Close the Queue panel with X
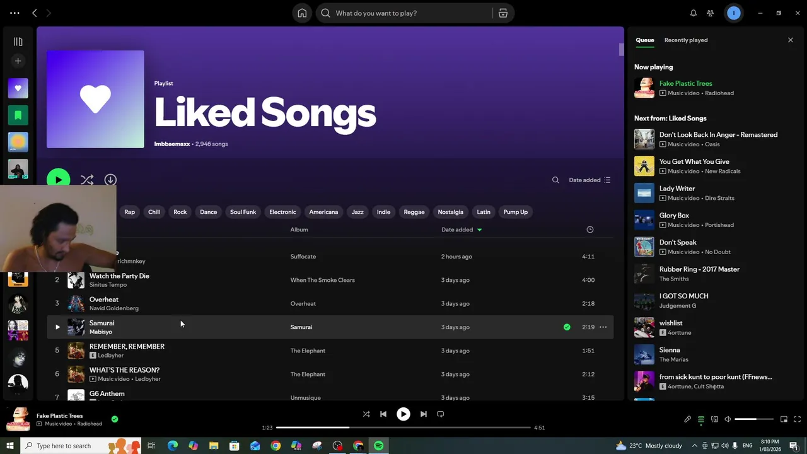This screenshot has height=454, width=807. (791, 40)
